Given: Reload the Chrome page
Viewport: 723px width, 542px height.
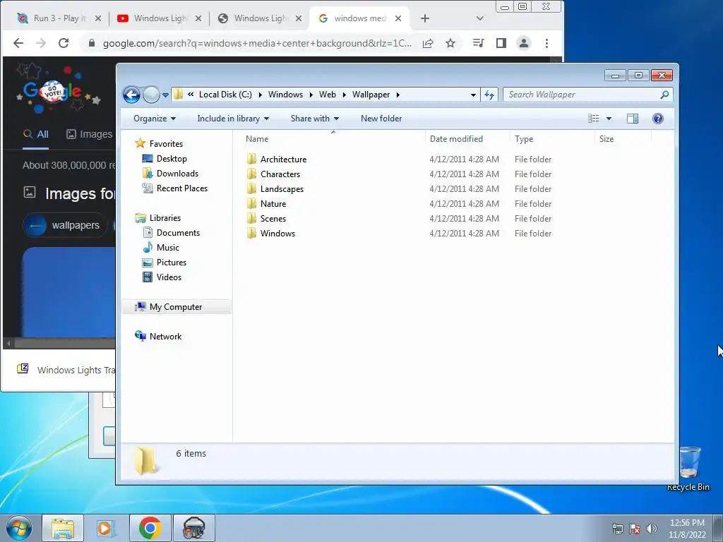Looking at the screenshot, I should click(64, 43).
